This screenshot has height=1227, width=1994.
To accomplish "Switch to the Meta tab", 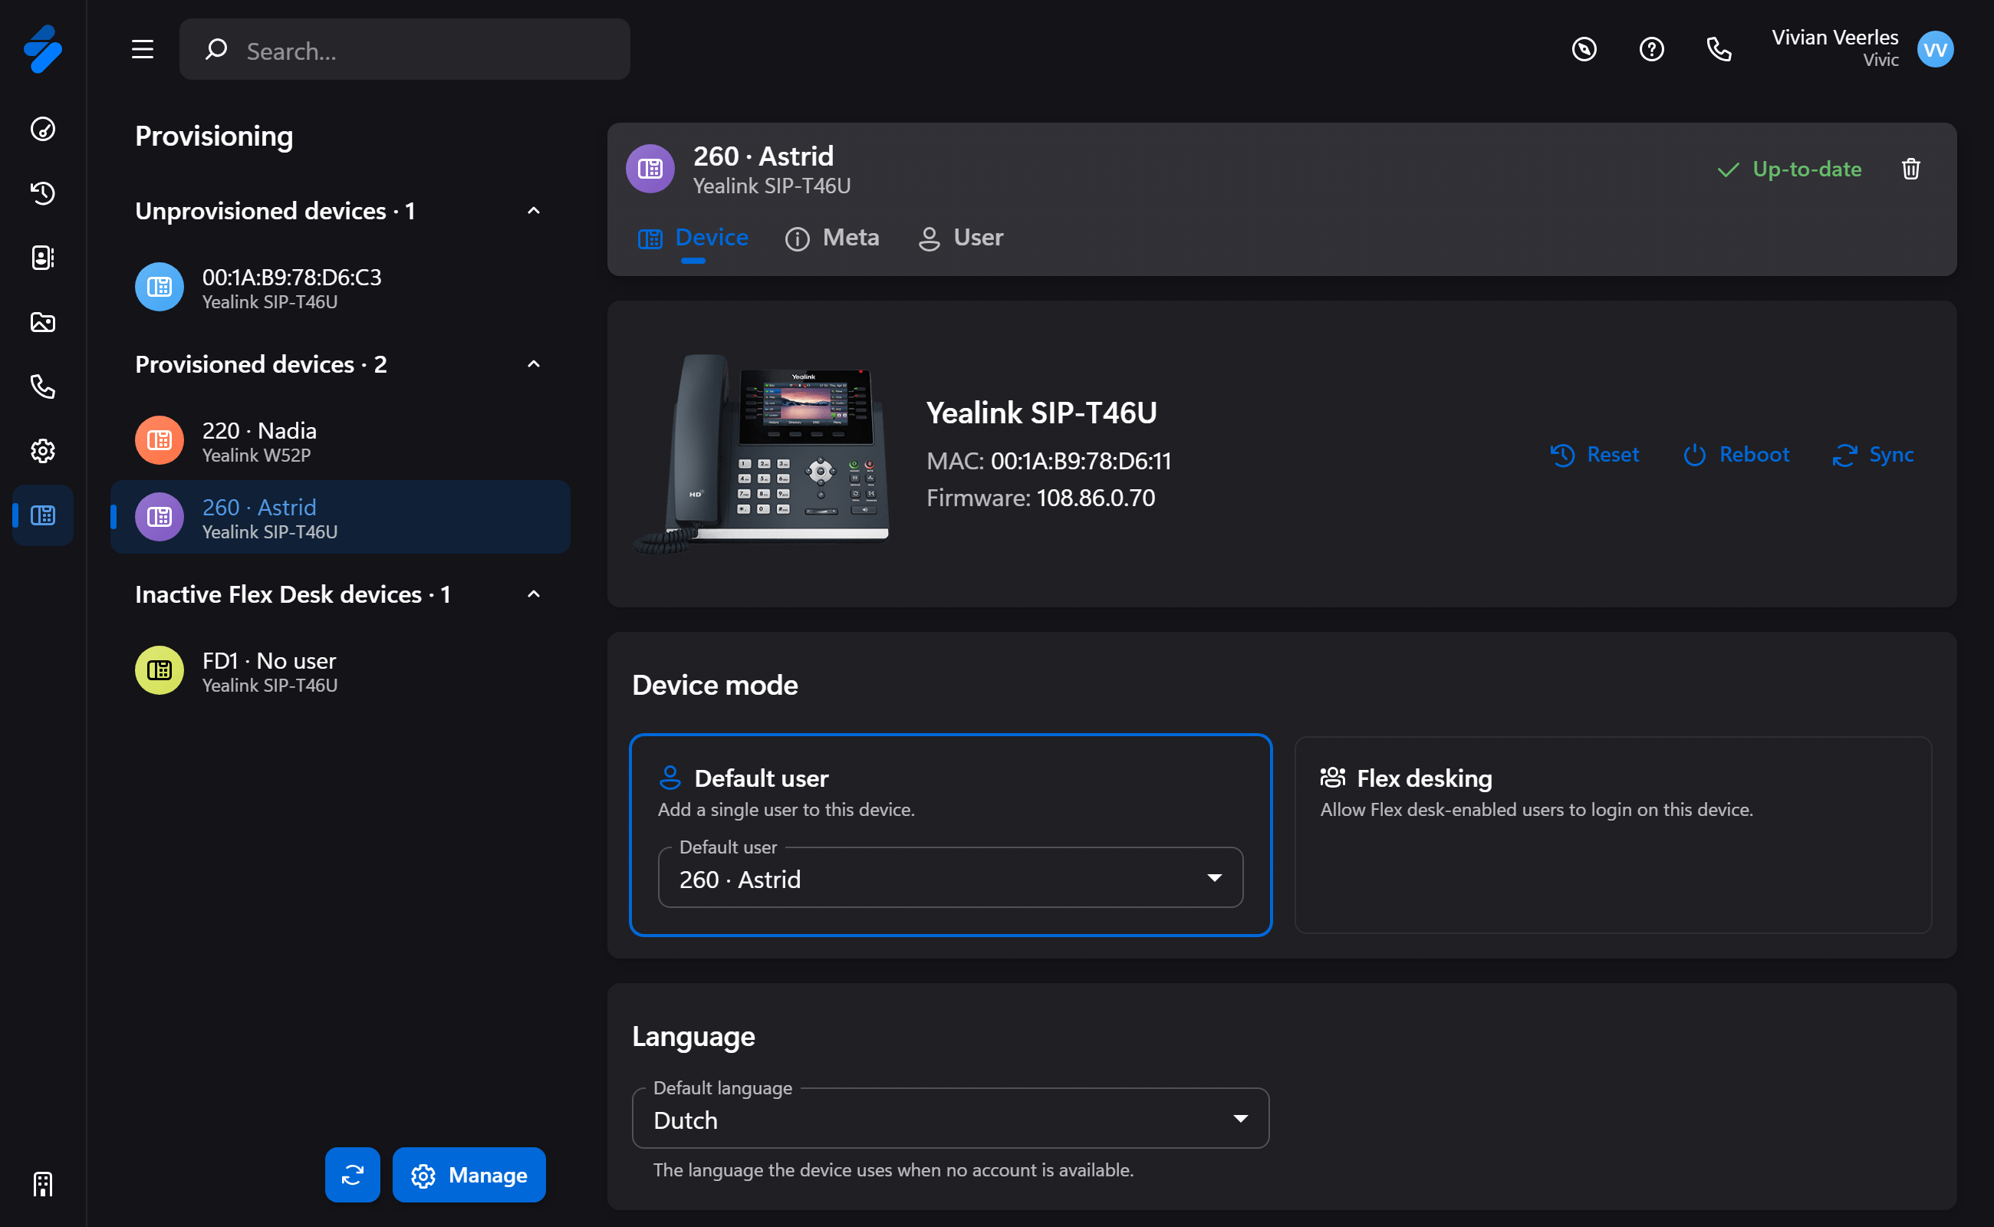I will pos(832,238).
